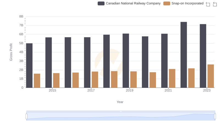Select Snap-on 2022 bar

[191, 78]
